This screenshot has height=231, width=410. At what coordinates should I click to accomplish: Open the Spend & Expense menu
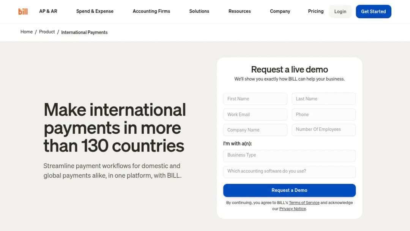(x=95, y=11)
